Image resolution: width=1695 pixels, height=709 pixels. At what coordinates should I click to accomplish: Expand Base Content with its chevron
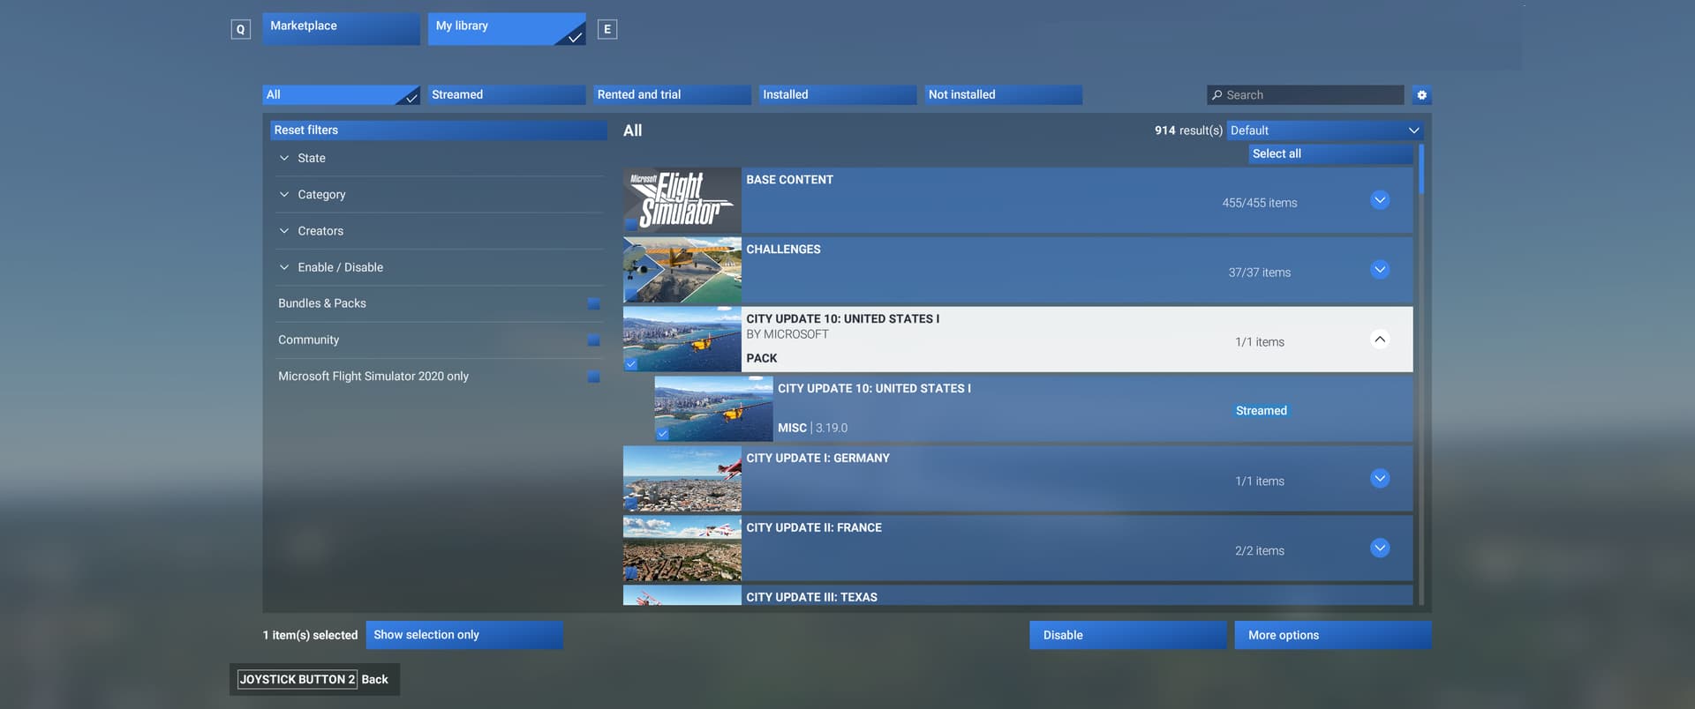[x=1380, y=200]
